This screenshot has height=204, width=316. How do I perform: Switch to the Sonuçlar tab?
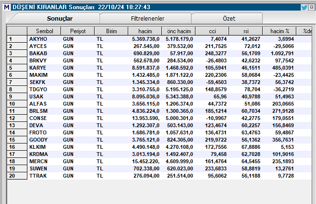click(x=60, y=19)
